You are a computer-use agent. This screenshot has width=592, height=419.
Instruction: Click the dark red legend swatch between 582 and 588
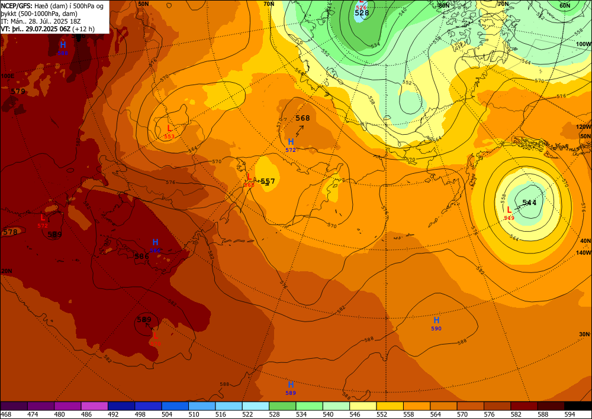click(524, 406)
